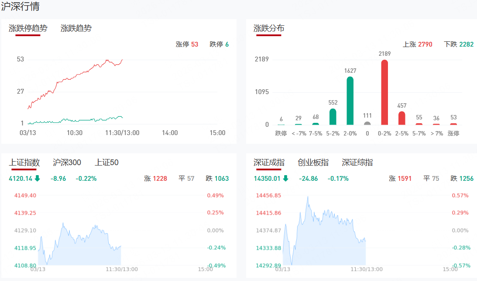Select the 涨跌停趋势 tab
477x281 pixels.
point(28,28)
